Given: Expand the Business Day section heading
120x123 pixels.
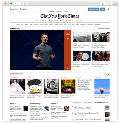Looking at the screenshot, I should pos(36,104).
